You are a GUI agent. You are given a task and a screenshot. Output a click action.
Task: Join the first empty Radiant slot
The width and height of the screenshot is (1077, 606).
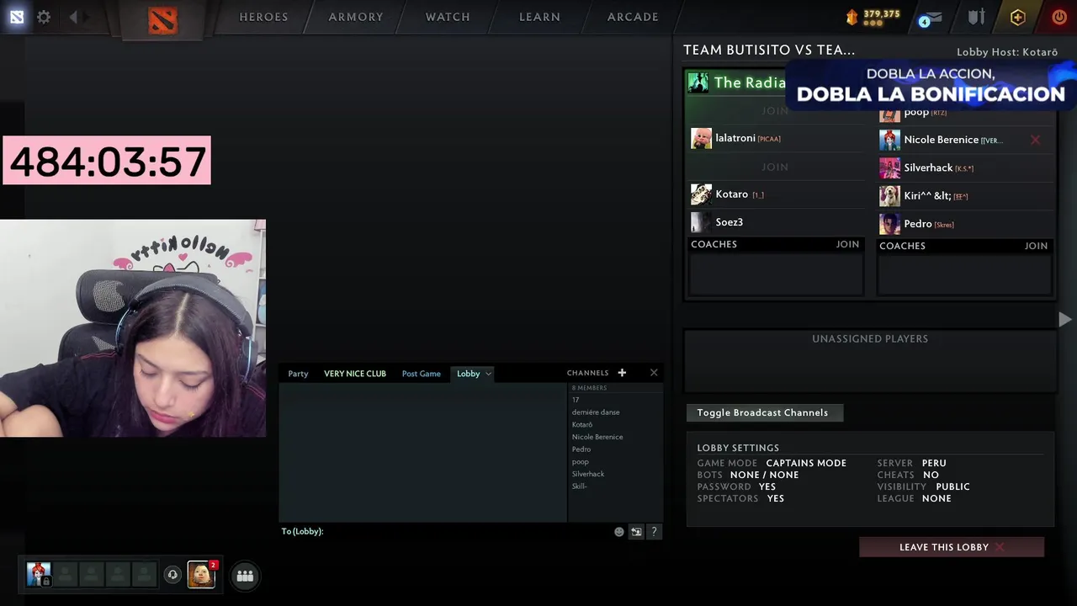point(775,111)
